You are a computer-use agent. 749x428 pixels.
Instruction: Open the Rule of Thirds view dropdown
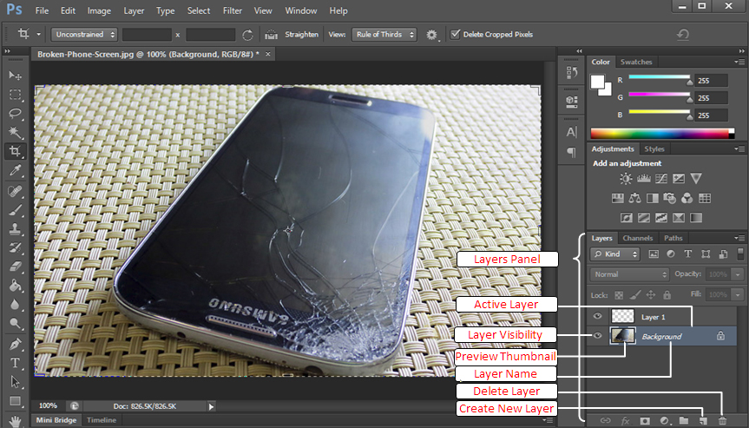pyautogui.click(x=384, y=35)
